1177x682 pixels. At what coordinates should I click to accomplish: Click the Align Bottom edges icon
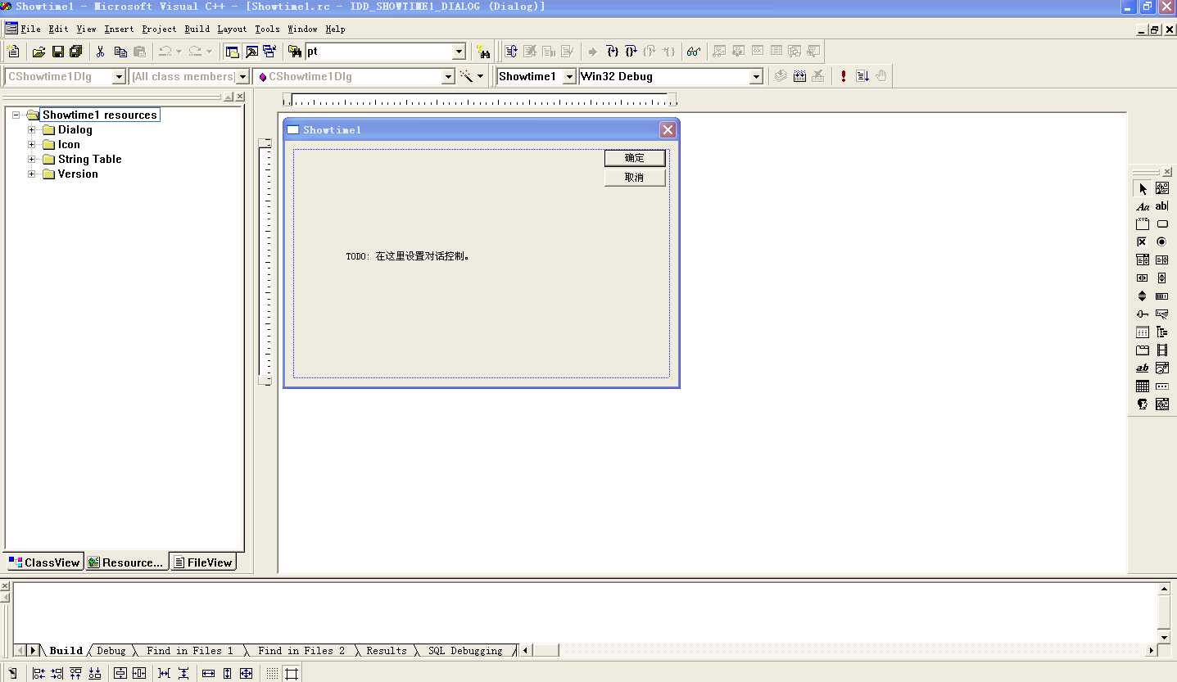pos(94,673)
